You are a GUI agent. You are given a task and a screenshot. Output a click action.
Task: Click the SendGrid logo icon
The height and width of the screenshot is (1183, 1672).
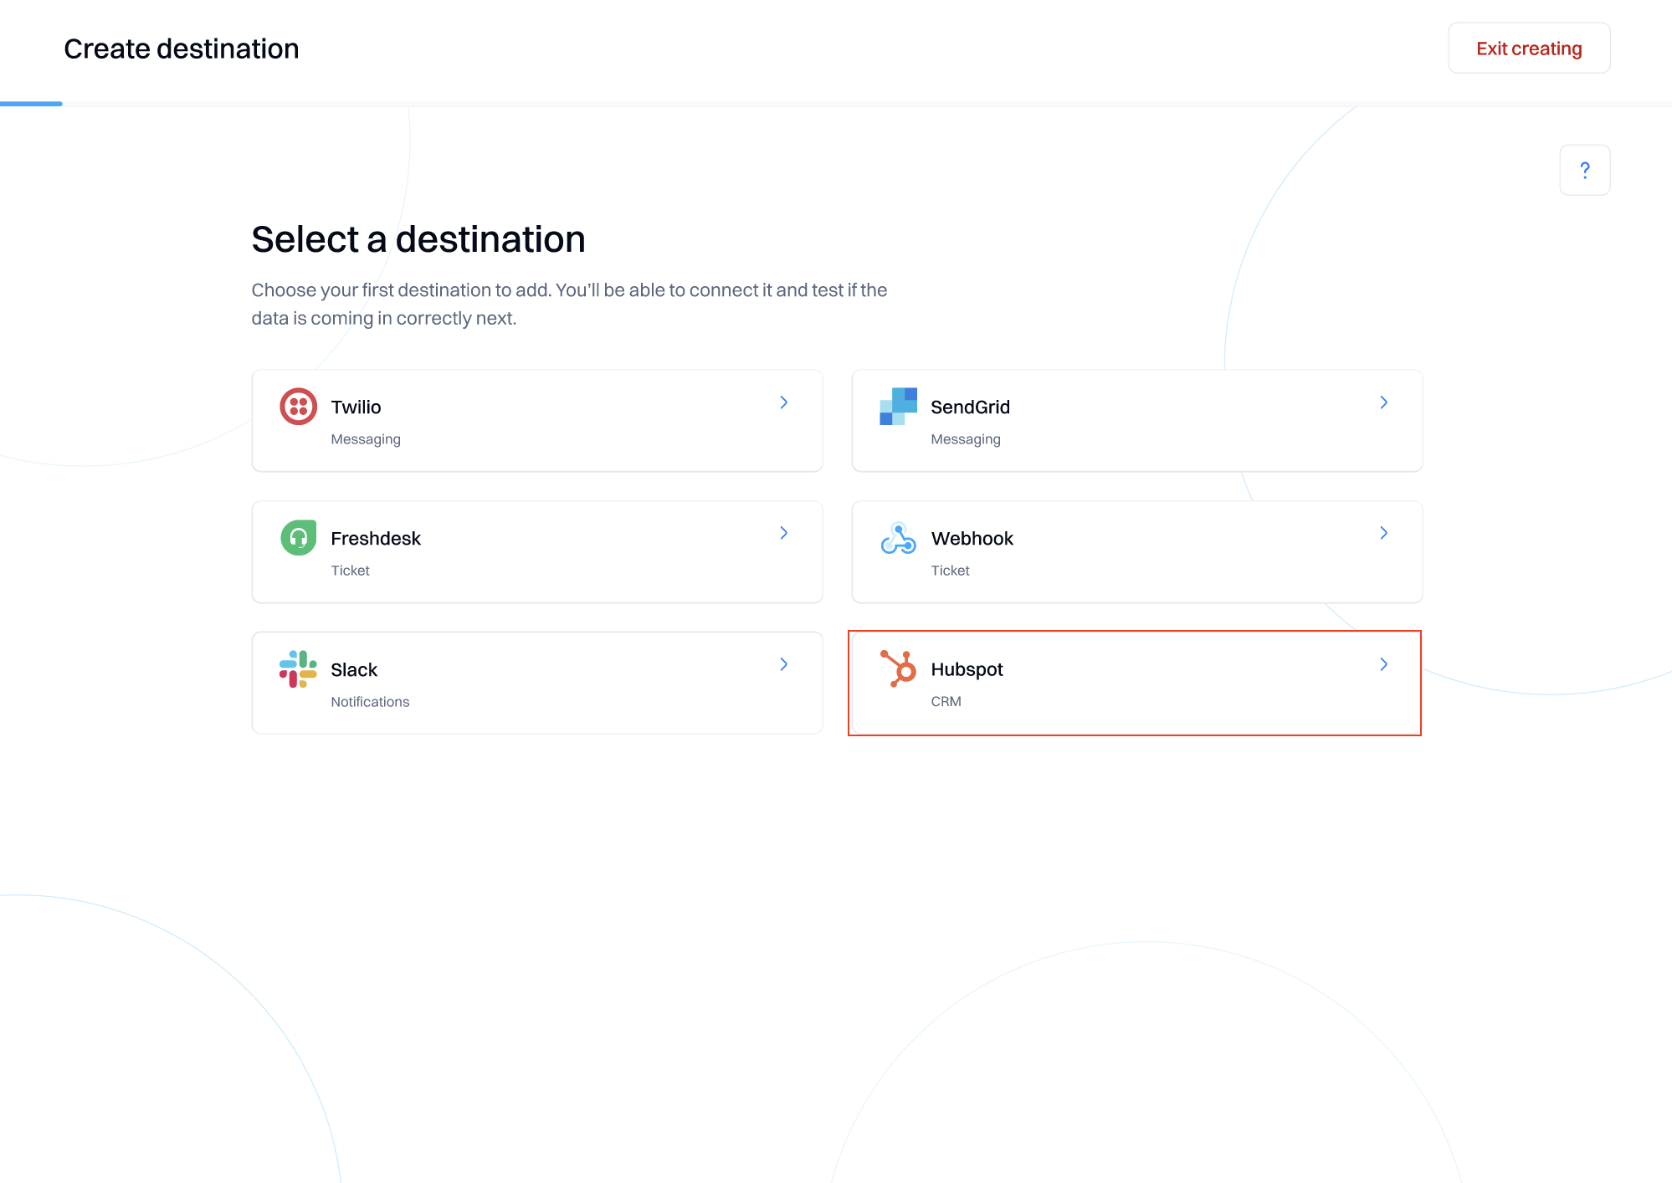(x=898, y=407)
